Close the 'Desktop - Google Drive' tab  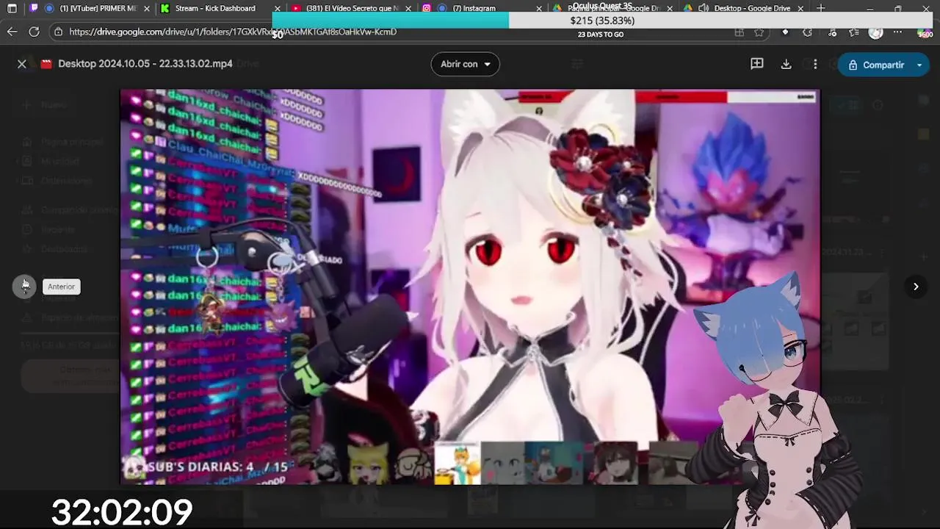pos(800,9)
